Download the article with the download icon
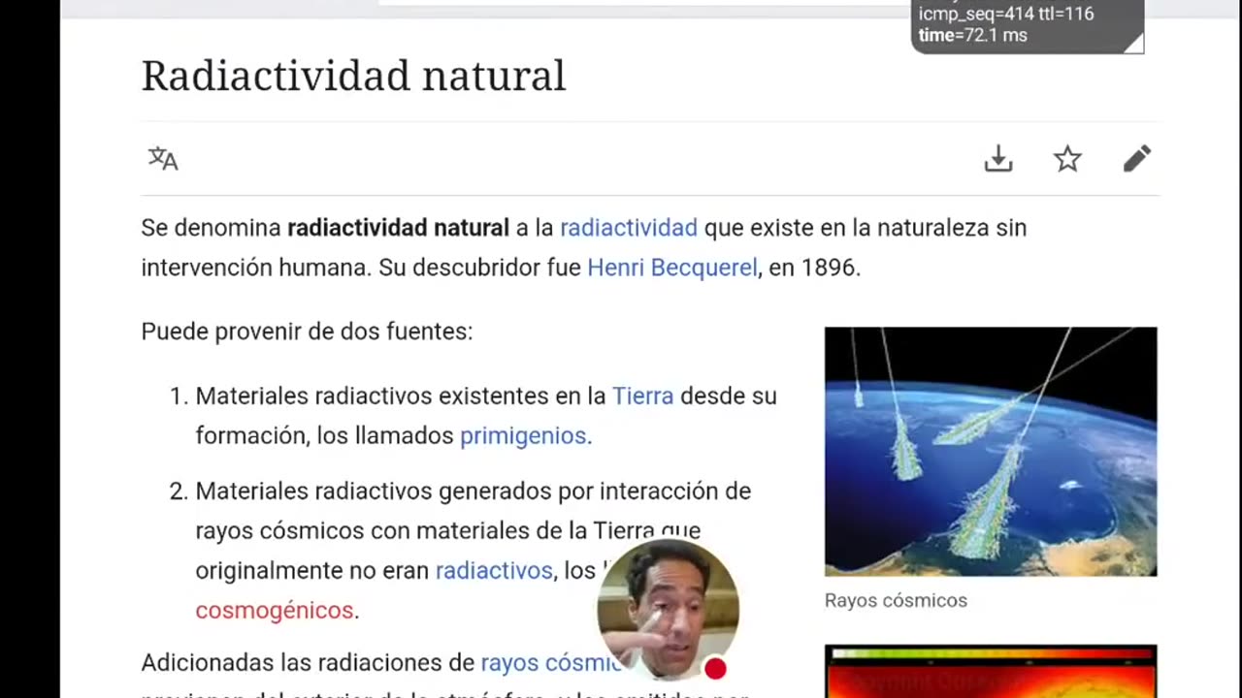Viewport: 1242px width, 698px height. pyautogui.click(x=997, y=159)
